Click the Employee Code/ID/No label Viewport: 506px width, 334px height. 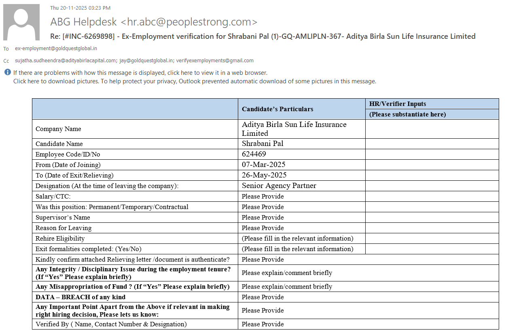[x=68, y=154]
